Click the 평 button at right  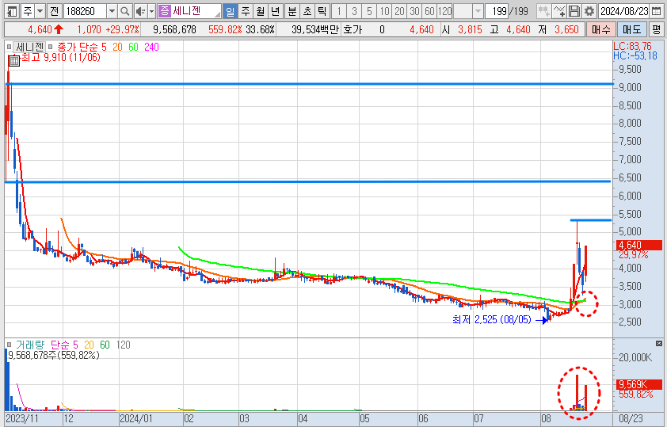pyautogui.click(x=656, y=29)
